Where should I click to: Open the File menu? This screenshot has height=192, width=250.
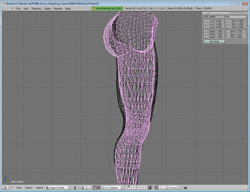tap(18, 8)
